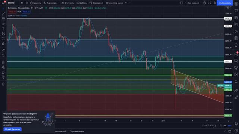Change the 4H timeframe interval
The width and height of the screenshot is (239, 134).
pyautogui.click(x=22, y=3)
